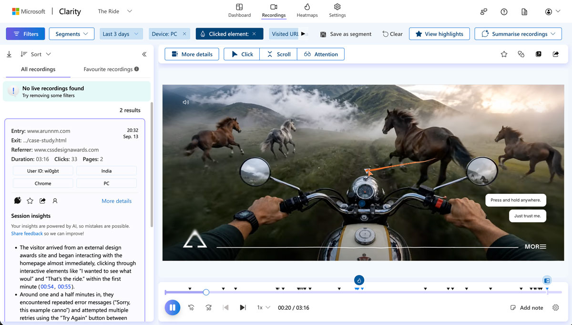
Task: Select the Visited URL filter chip
Action: (x=285, y=34)
